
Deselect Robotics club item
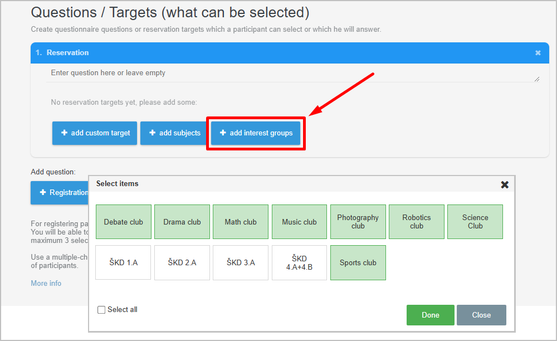point(417,222)
